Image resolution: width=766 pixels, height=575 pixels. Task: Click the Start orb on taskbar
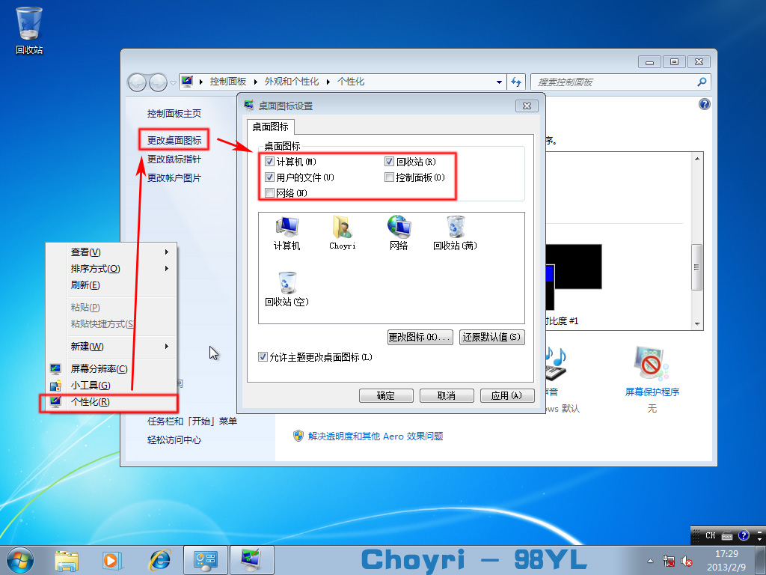[x=20, y=560]
